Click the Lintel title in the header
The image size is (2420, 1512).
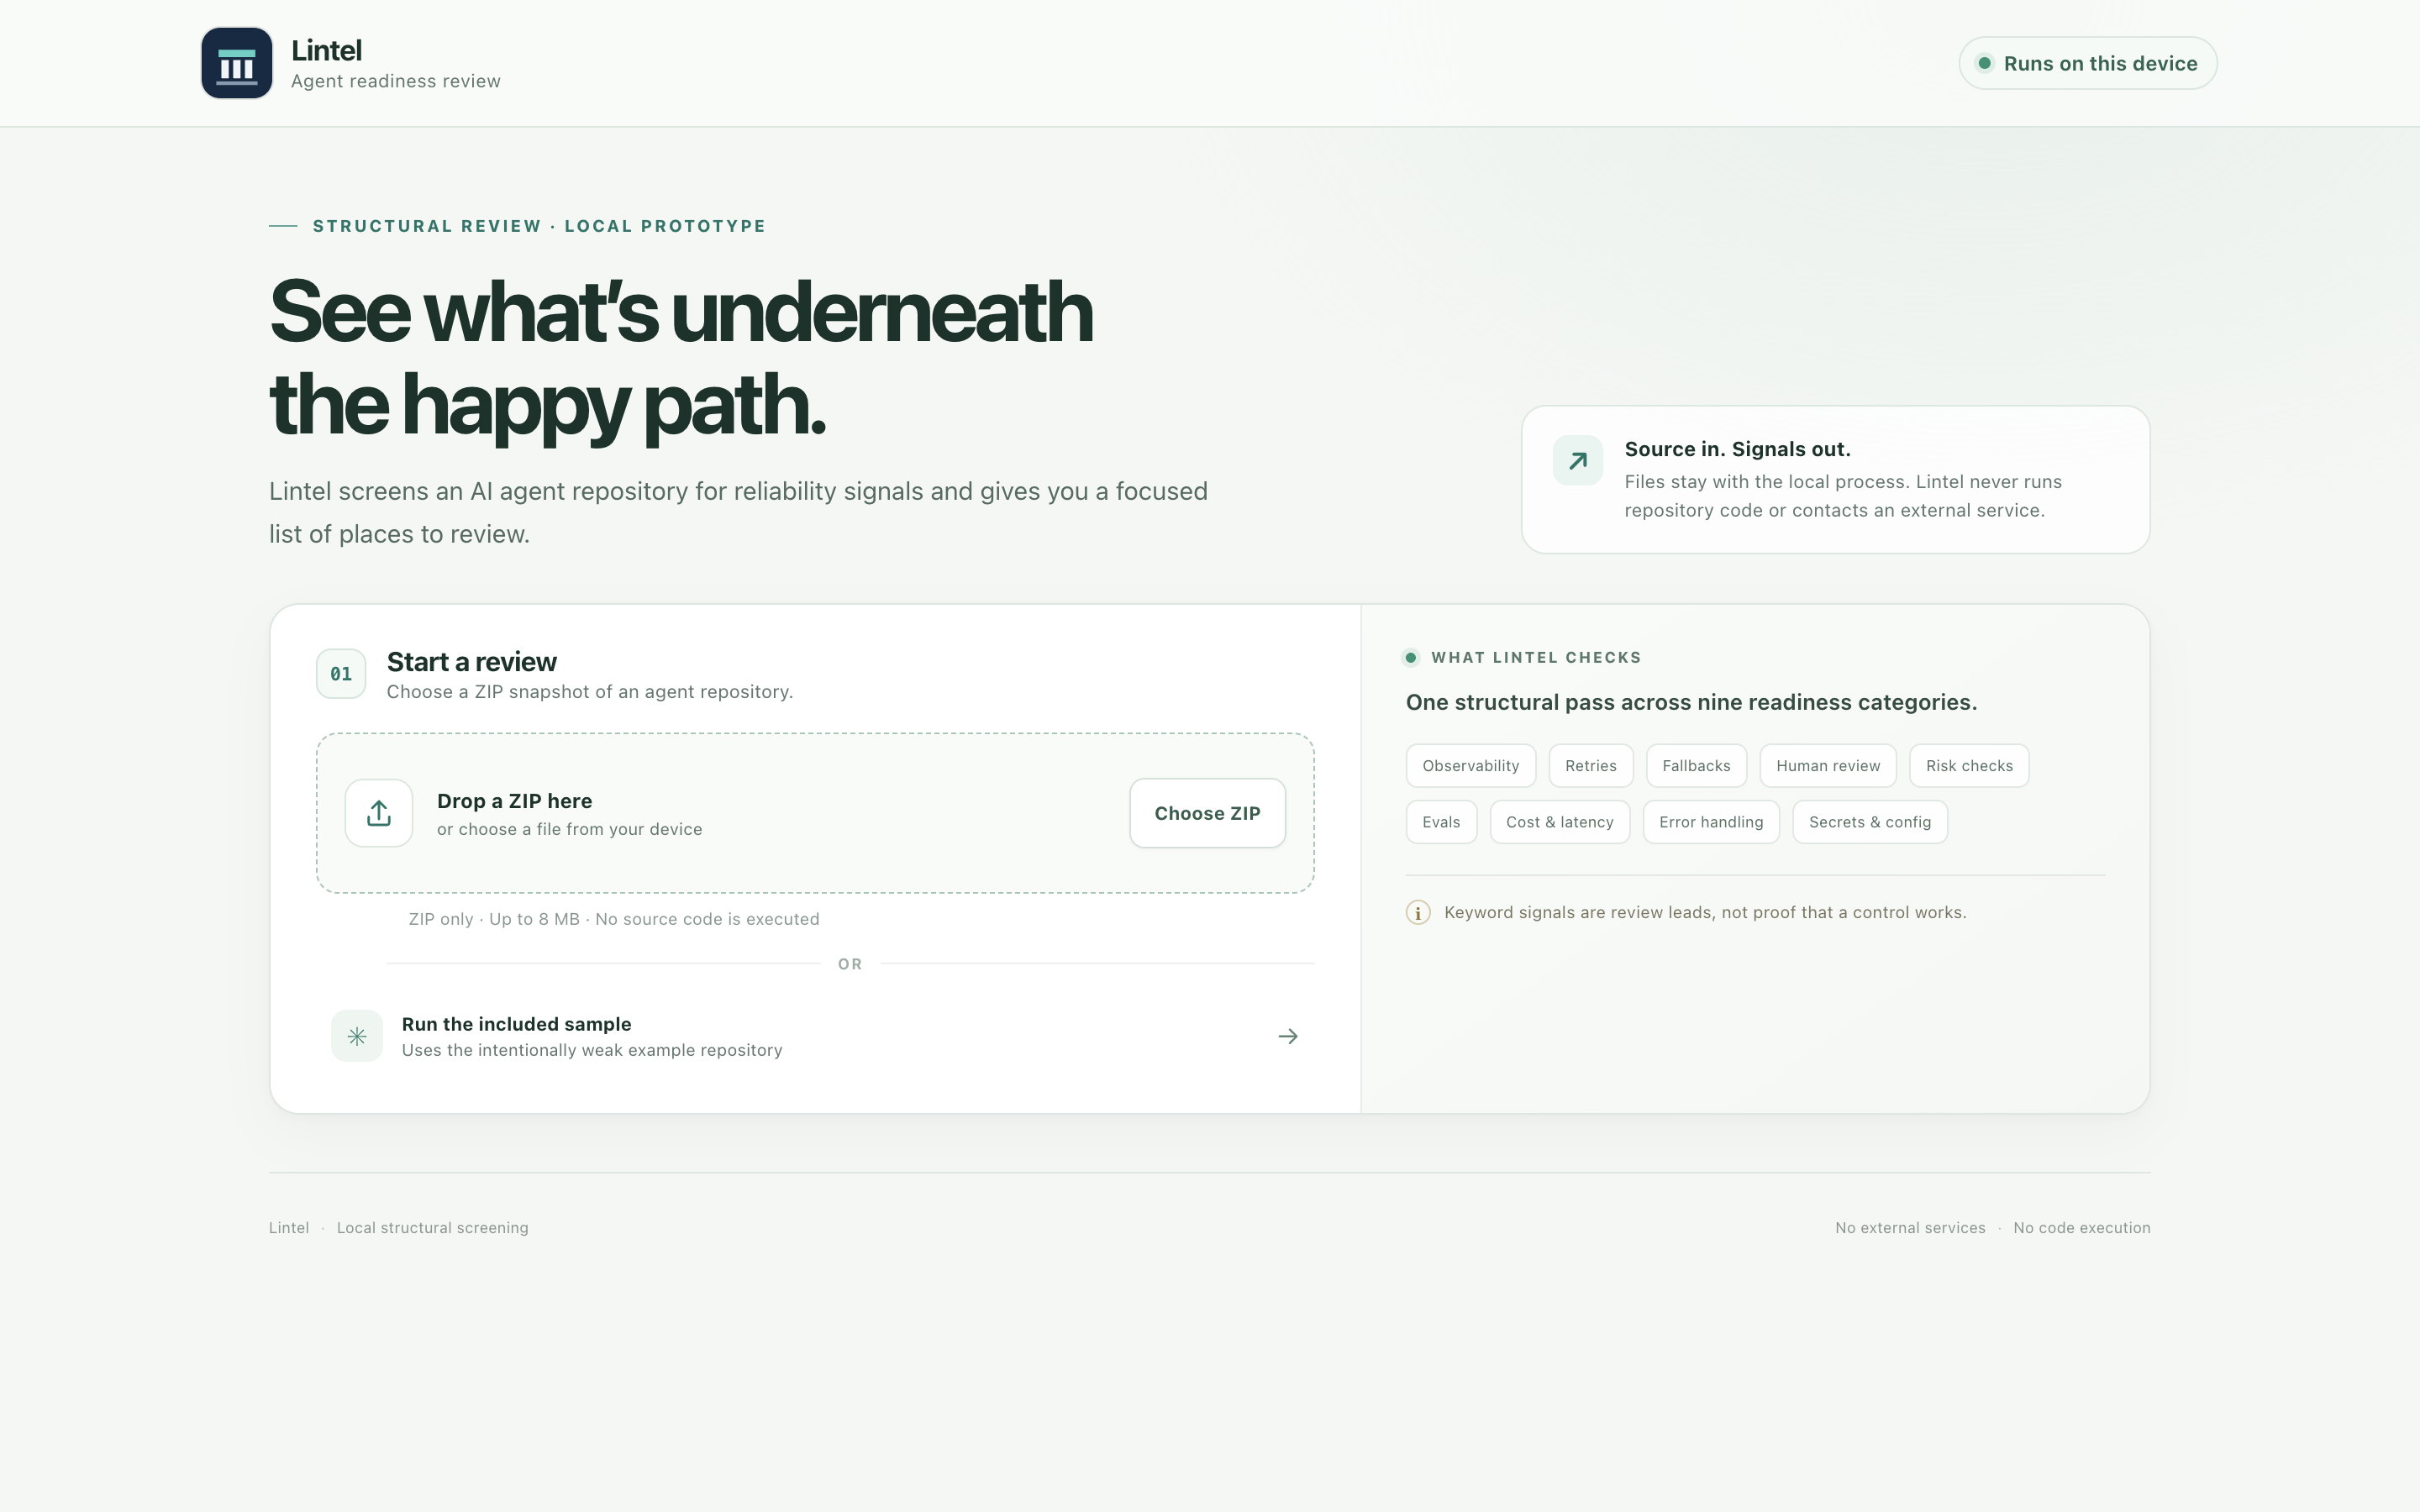pos(327,50)
